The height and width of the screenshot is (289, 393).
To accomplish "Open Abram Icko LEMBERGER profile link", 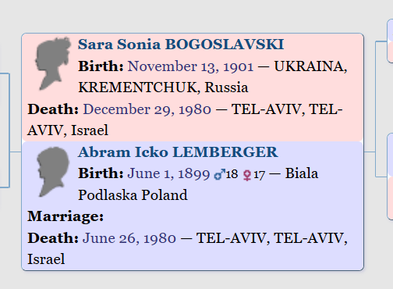I will pyautogui.click(x=178, y=152).
